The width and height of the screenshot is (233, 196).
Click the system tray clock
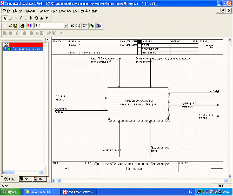tap(226, 192)
